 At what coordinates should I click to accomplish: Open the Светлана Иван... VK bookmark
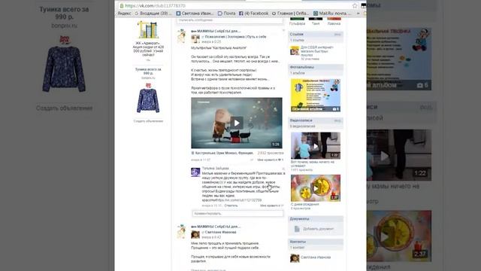click(x=195, y=14)
